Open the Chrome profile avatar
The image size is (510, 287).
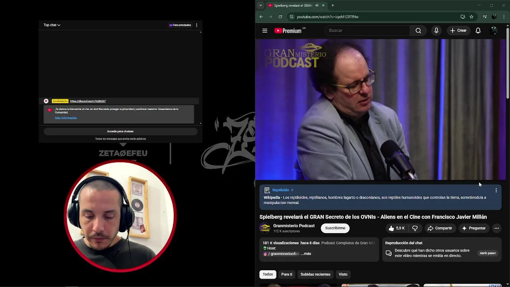coord(494,17)
